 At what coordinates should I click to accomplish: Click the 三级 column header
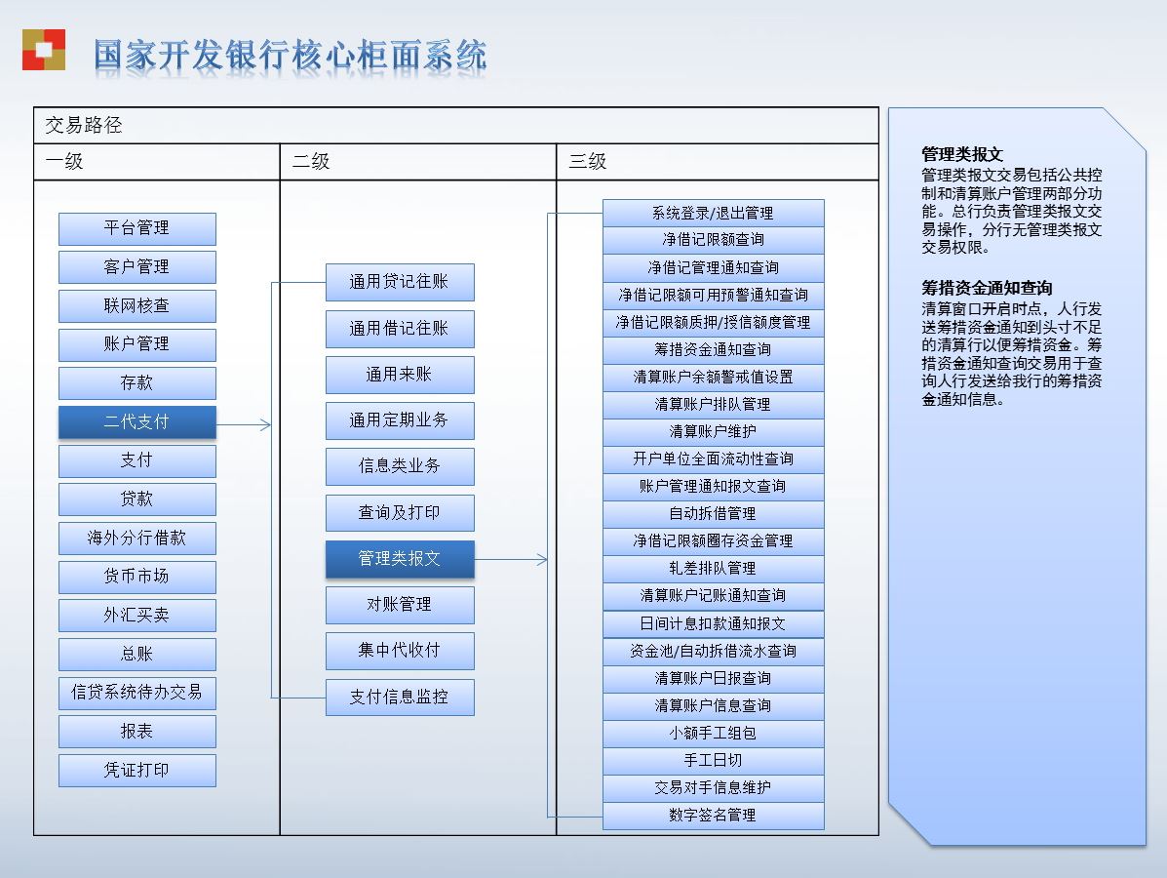coord(588,162)
